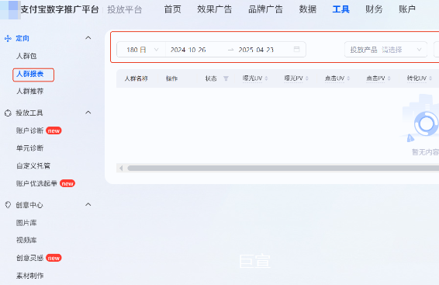Open the 投放产品 select dropdown
The image size is (439, 285).
385,50
